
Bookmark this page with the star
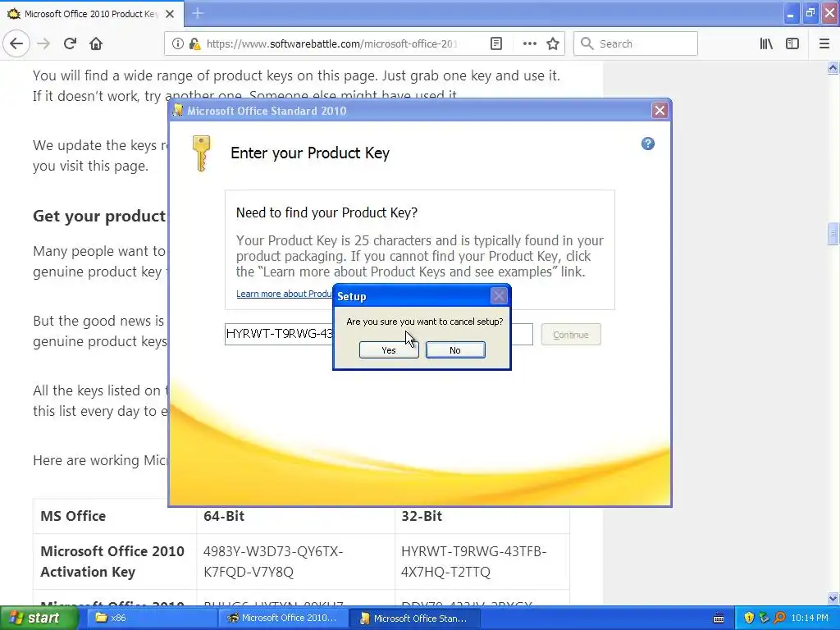(x=553, y=43)
